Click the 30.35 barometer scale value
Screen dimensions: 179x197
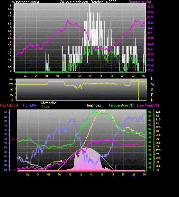click(x=150, y=6)
